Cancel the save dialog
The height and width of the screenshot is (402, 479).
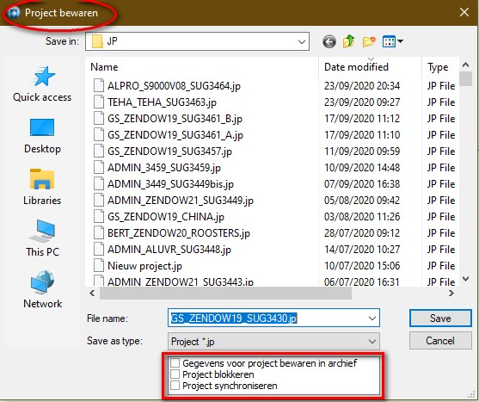point(440,341)
